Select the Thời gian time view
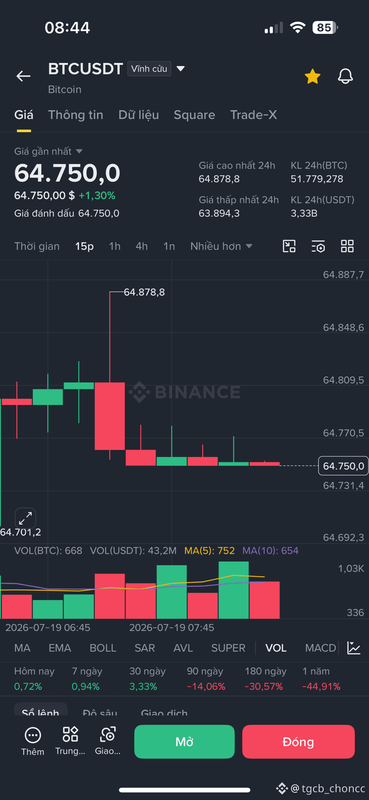Screen dimensions: 369x800 (37, 246)
